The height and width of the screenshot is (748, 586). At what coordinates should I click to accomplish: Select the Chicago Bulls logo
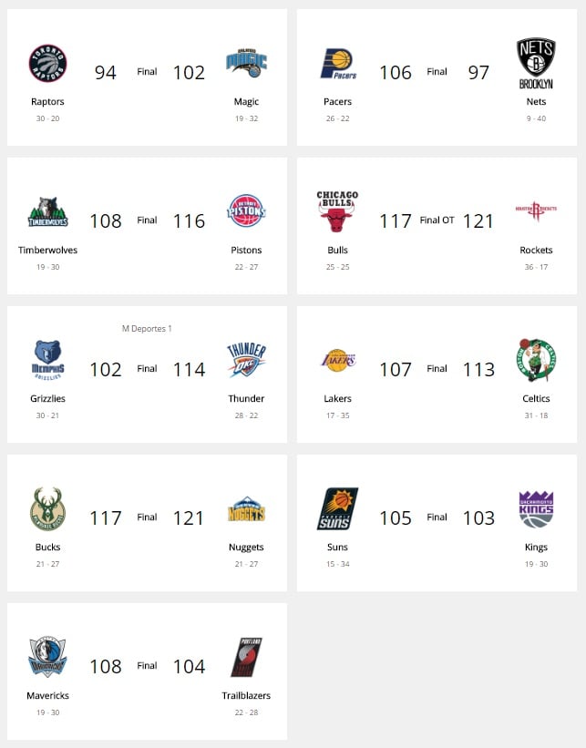(x=337, y=211)
